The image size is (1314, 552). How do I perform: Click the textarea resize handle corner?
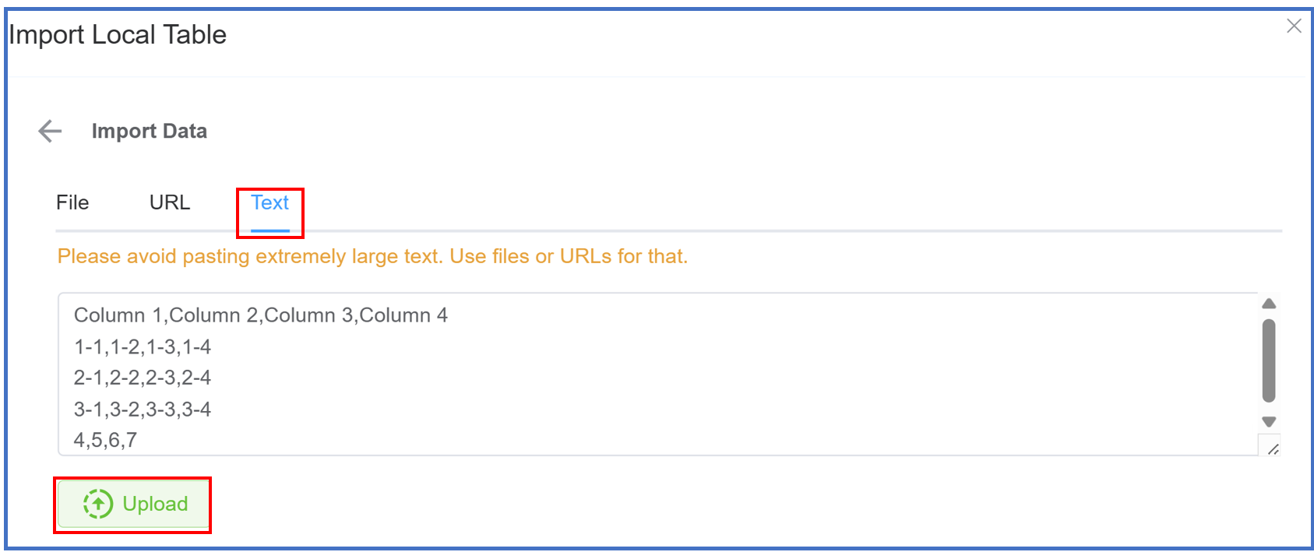1273,448
